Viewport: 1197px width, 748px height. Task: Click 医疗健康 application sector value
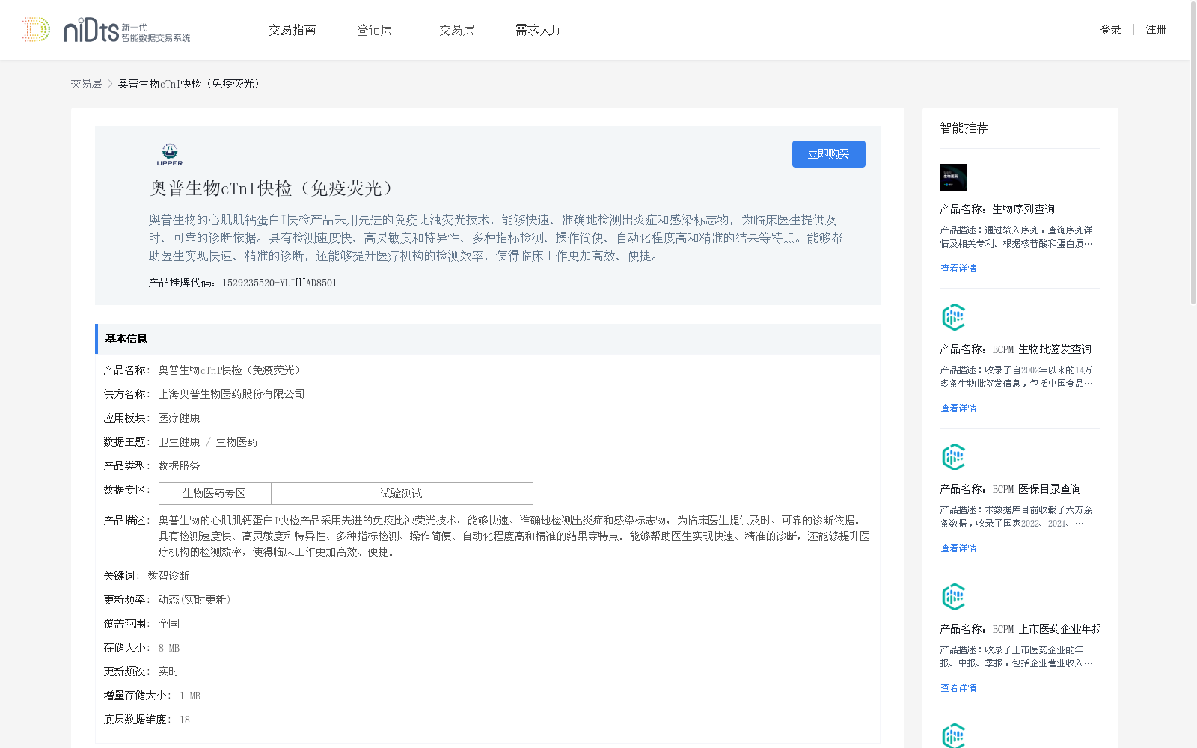pyautogui.click(x=179, y=418)
